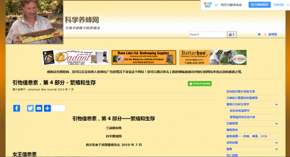
Task: Expand the 农药问题 chevron
Action: pyautogui.click(x=276, y=143)
